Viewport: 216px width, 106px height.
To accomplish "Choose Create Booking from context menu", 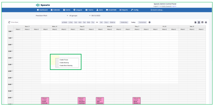I will 67,63.
